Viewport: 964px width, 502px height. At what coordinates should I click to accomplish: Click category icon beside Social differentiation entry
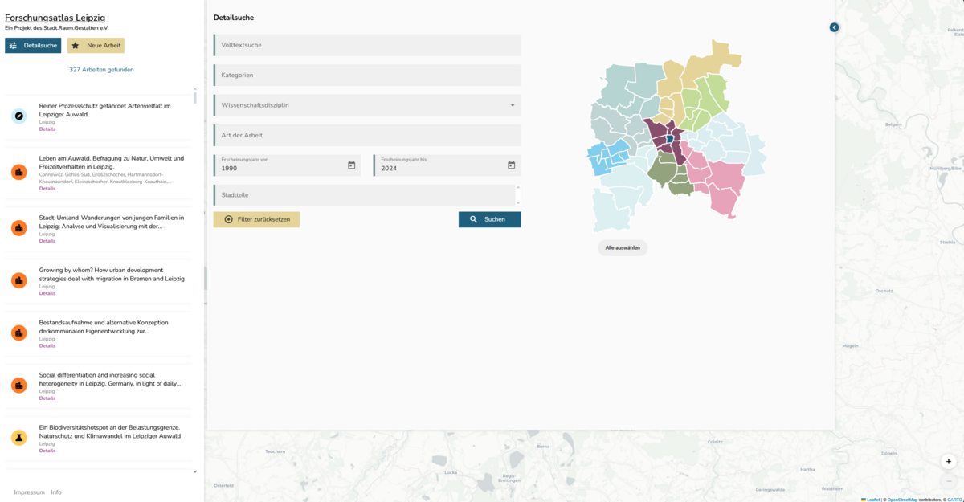click(x=19, y=385)
